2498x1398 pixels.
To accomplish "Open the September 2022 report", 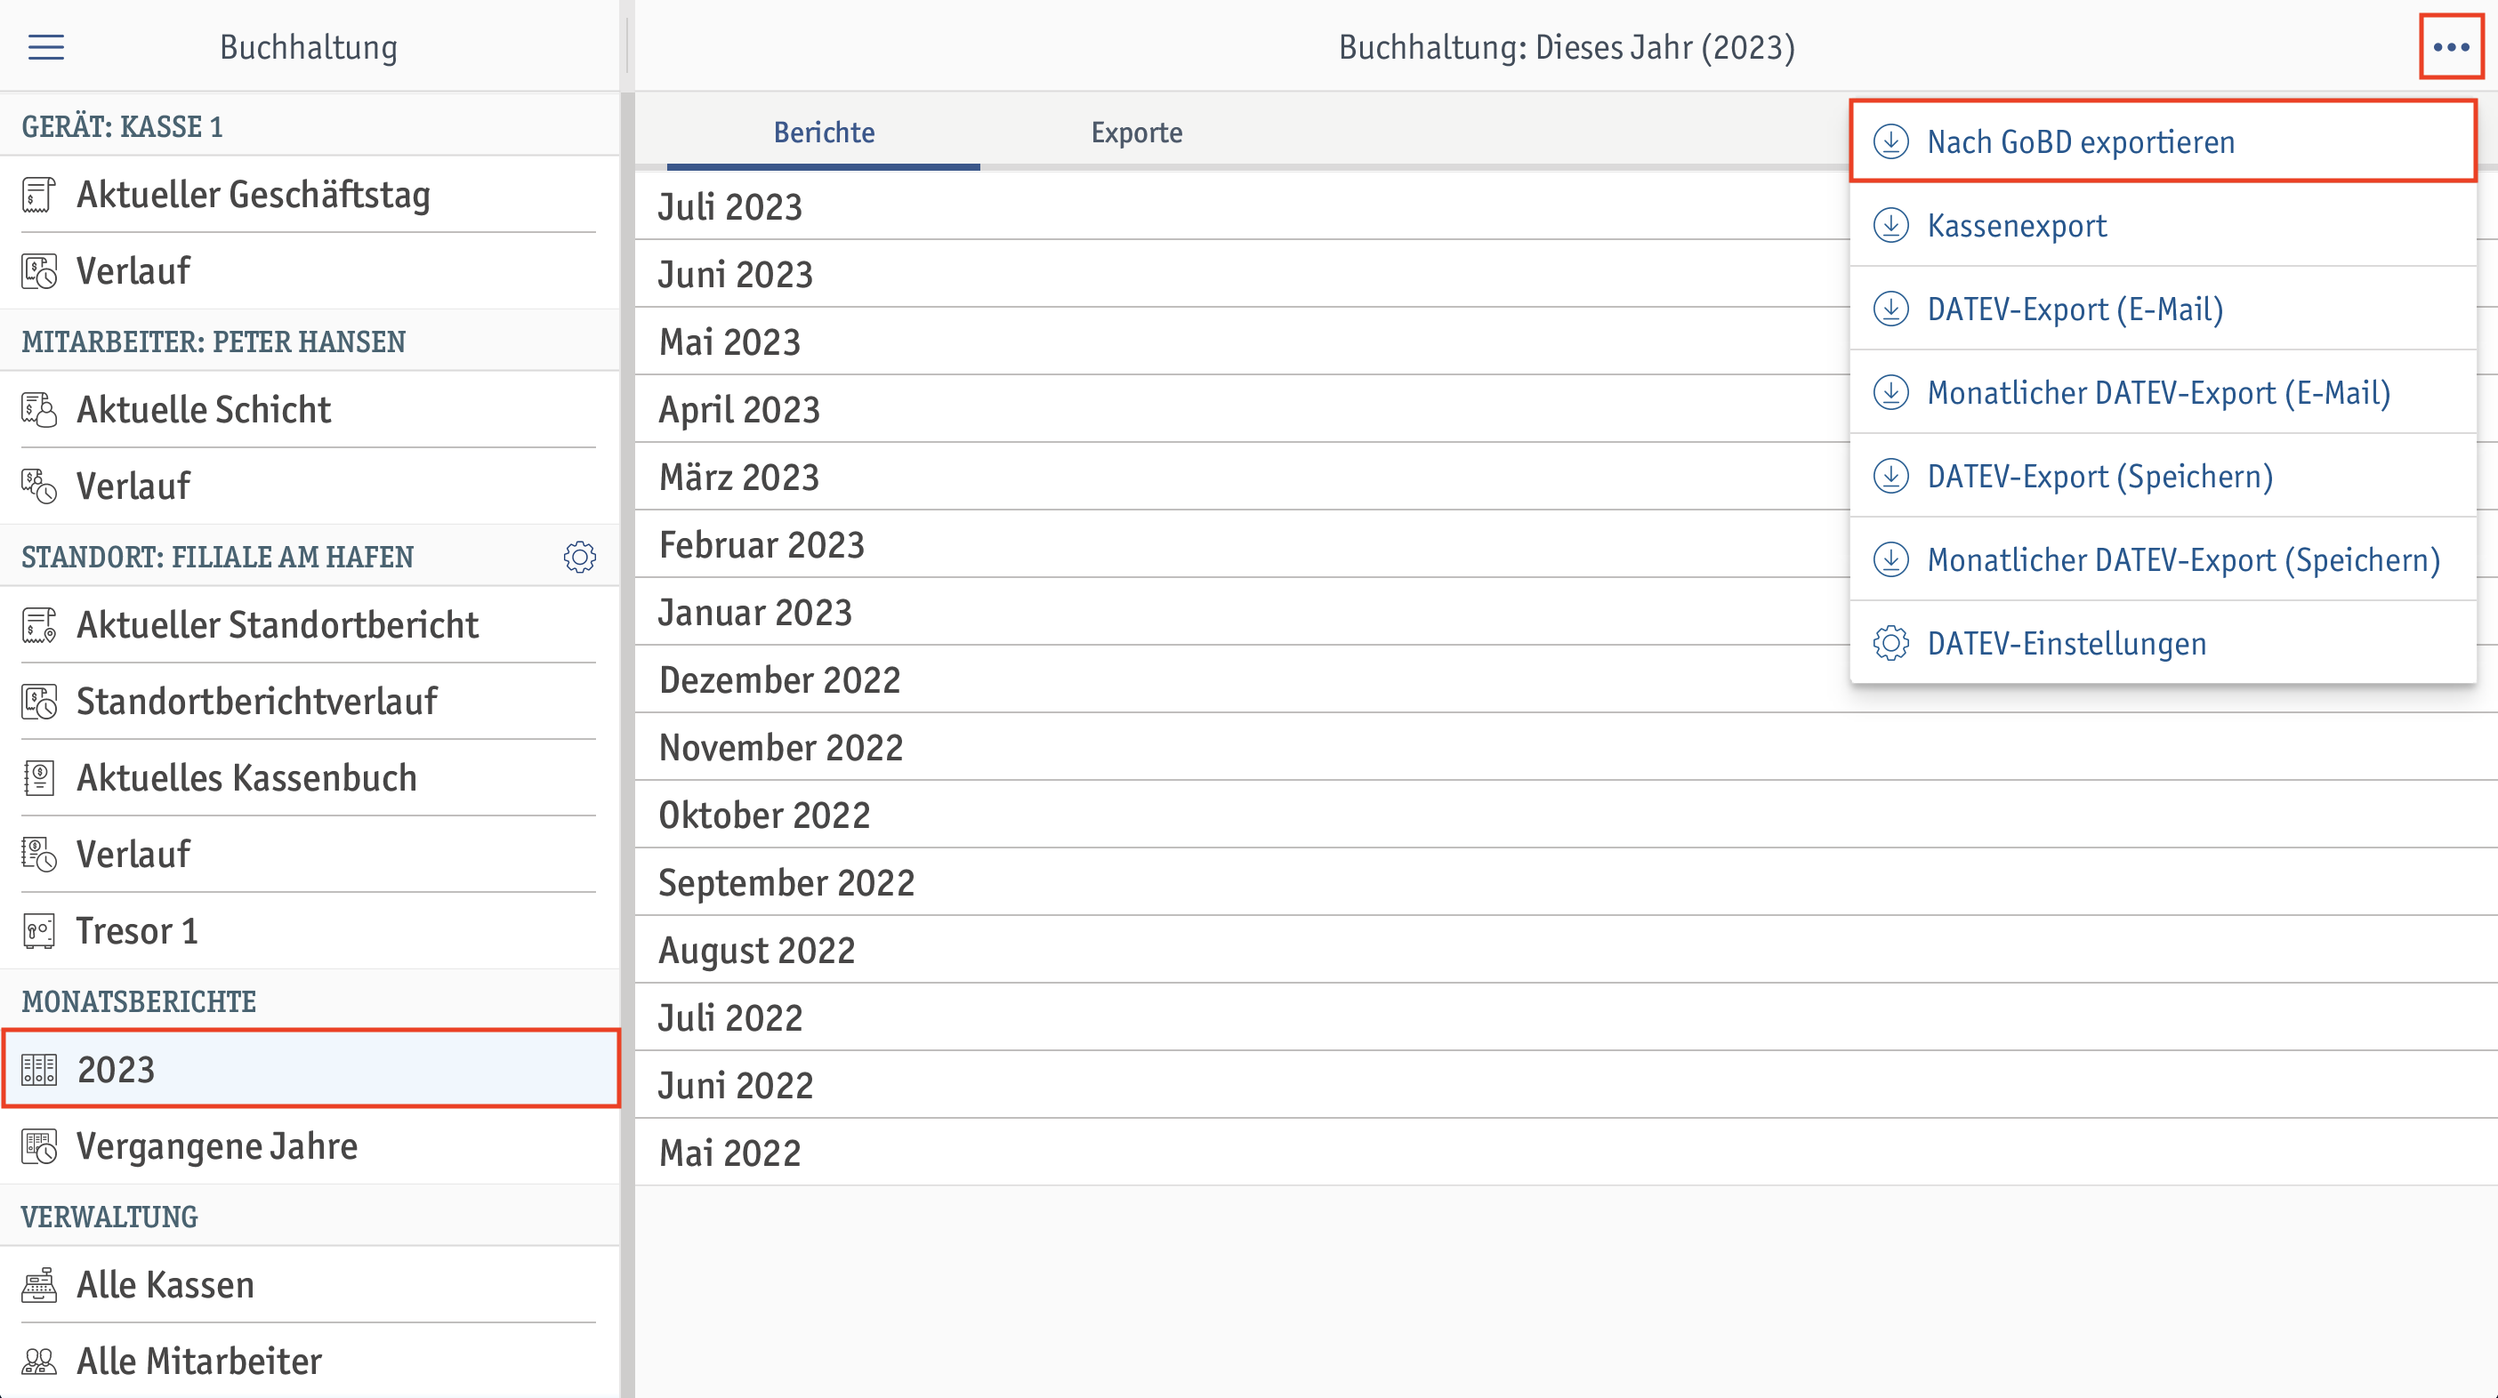I will [1566, 882].
